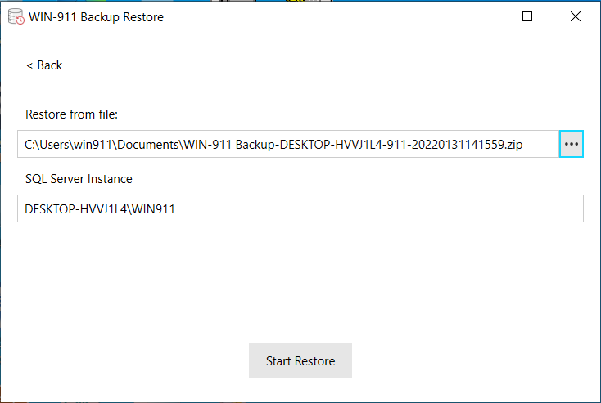Minimize the Backup Restore window
Viewport: 601px width, 403px height.
coord(480,16)
